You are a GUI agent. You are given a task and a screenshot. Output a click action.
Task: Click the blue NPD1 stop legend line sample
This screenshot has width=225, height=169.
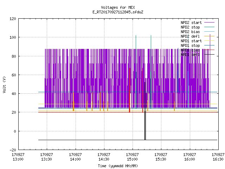(210, 45)
